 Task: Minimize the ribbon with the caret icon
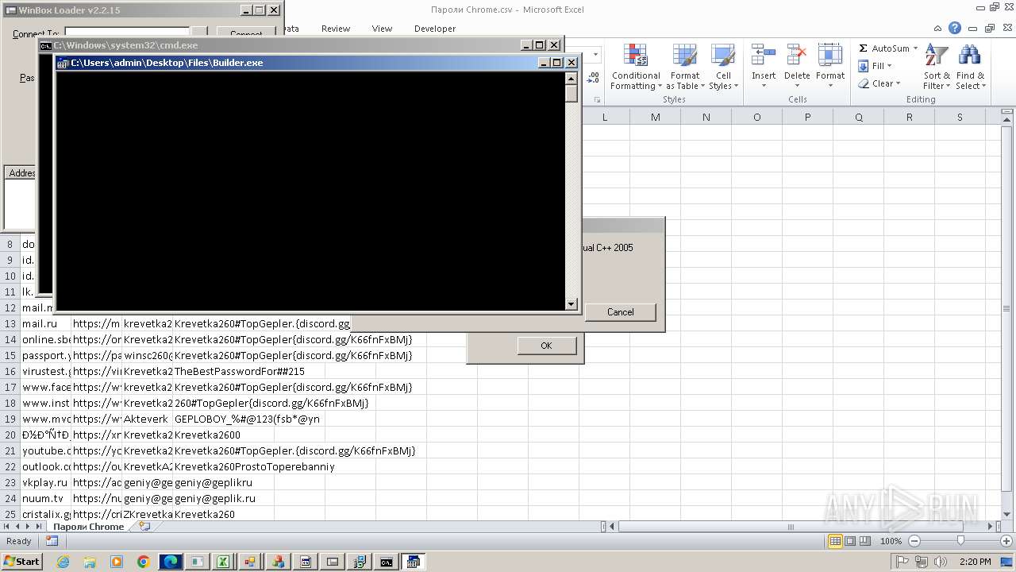939,28
